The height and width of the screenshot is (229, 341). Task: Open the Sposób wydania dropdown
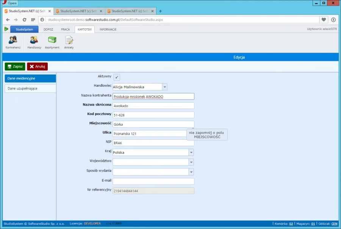(x=153, y=172)
